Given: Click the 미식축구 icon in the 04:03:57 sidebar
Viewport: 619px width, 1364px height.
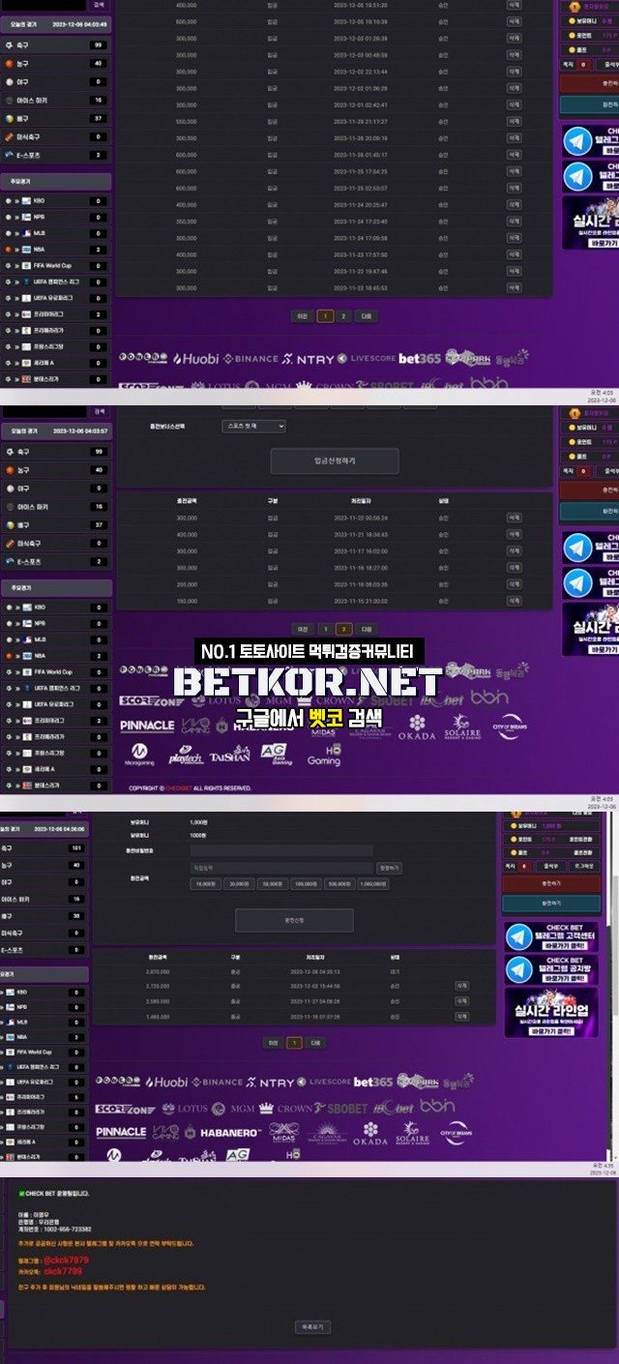Looking at the screenshot, I should pyautogui.click(x=10, y=544).
